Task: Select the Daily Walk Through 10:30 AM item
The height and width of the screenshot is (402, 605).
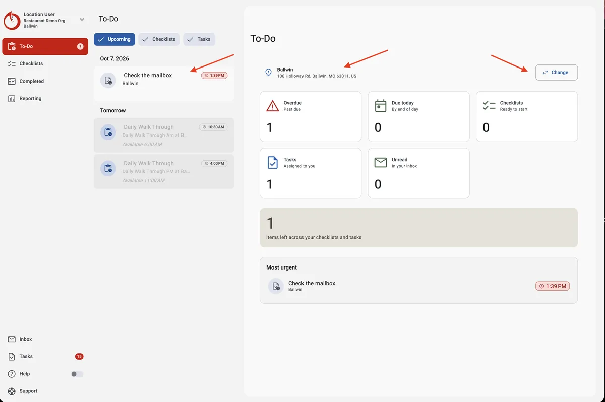Action: point(164,135)
